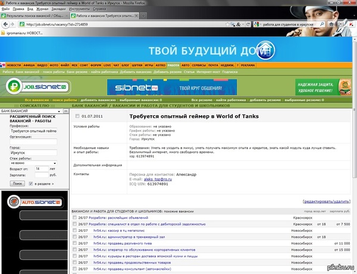Click 'добавить резюме' link in green bar

coord(265,100)
